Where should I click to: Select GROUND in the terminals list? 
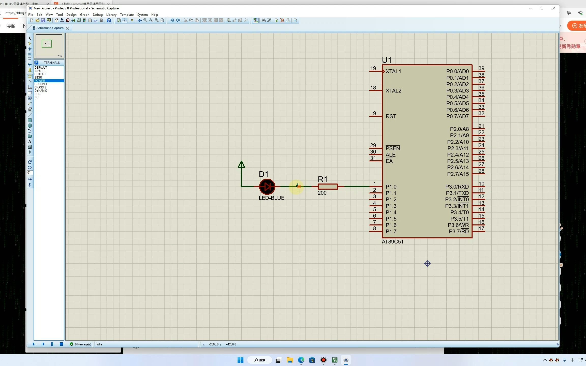pyautogui.click(x=41, y=84)
